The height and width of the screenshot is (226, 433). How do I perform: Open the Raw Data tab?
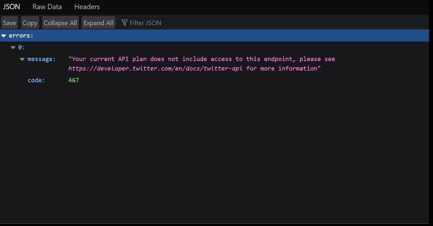pos(47,6)
